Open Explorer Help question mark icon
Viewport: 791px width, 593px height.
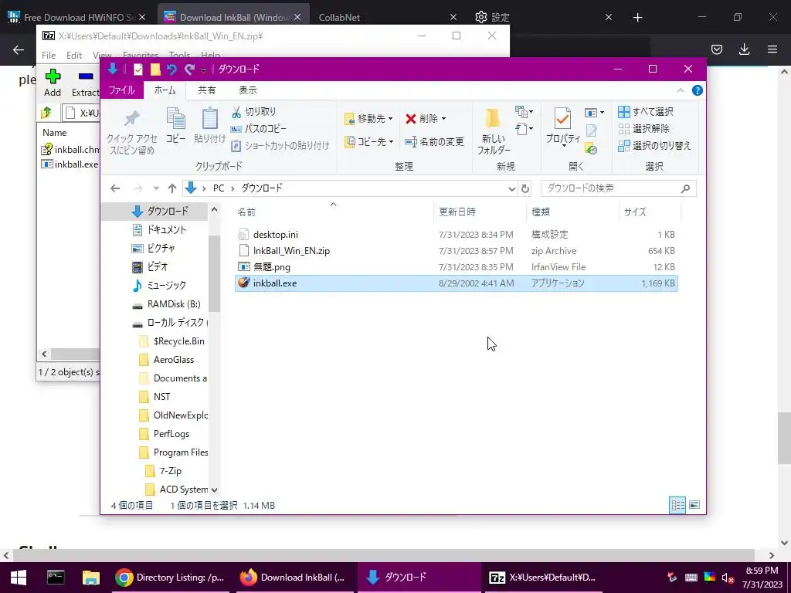[698, 90]
